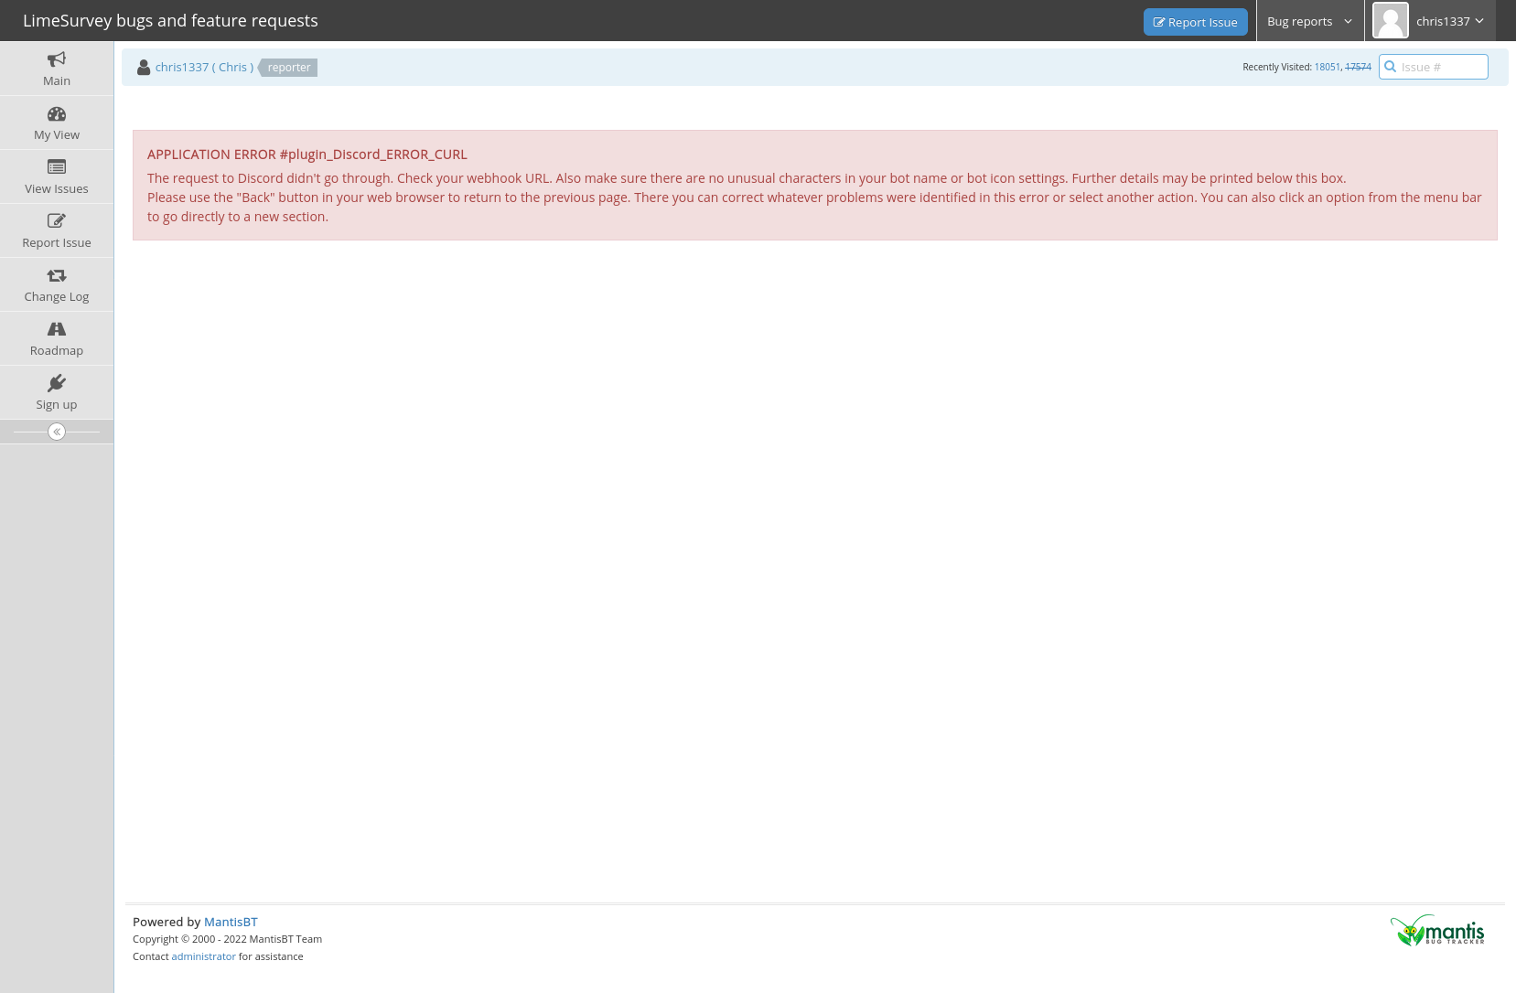Click the reporter access level badge
The image size is (1516, 993).
[x=289, y=68]
